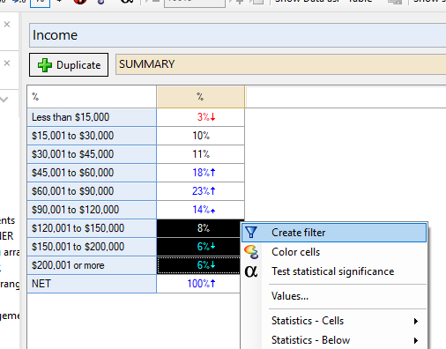The height and width of the screenshot is (349, 446).
Task: Select the $30,001 to $45,000 row label
Action: click(x=92, y=154)
